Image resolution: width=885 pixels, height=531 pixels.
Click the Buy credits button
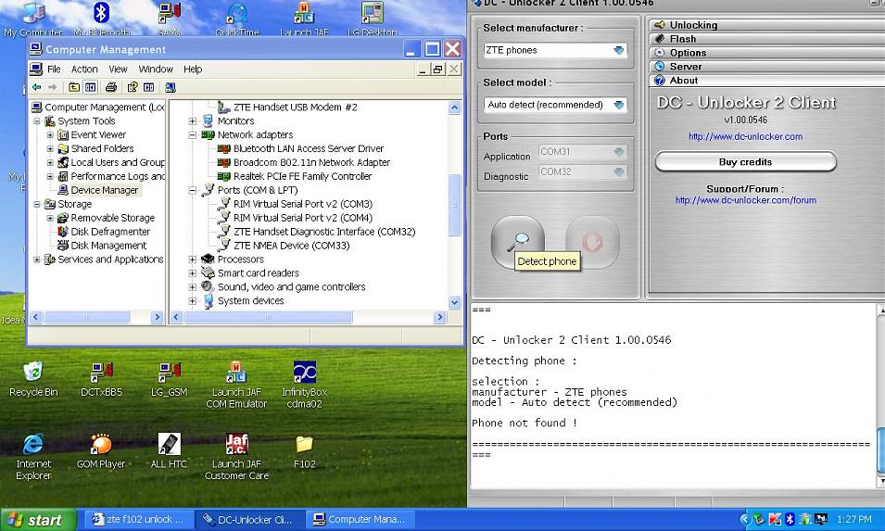745,162
